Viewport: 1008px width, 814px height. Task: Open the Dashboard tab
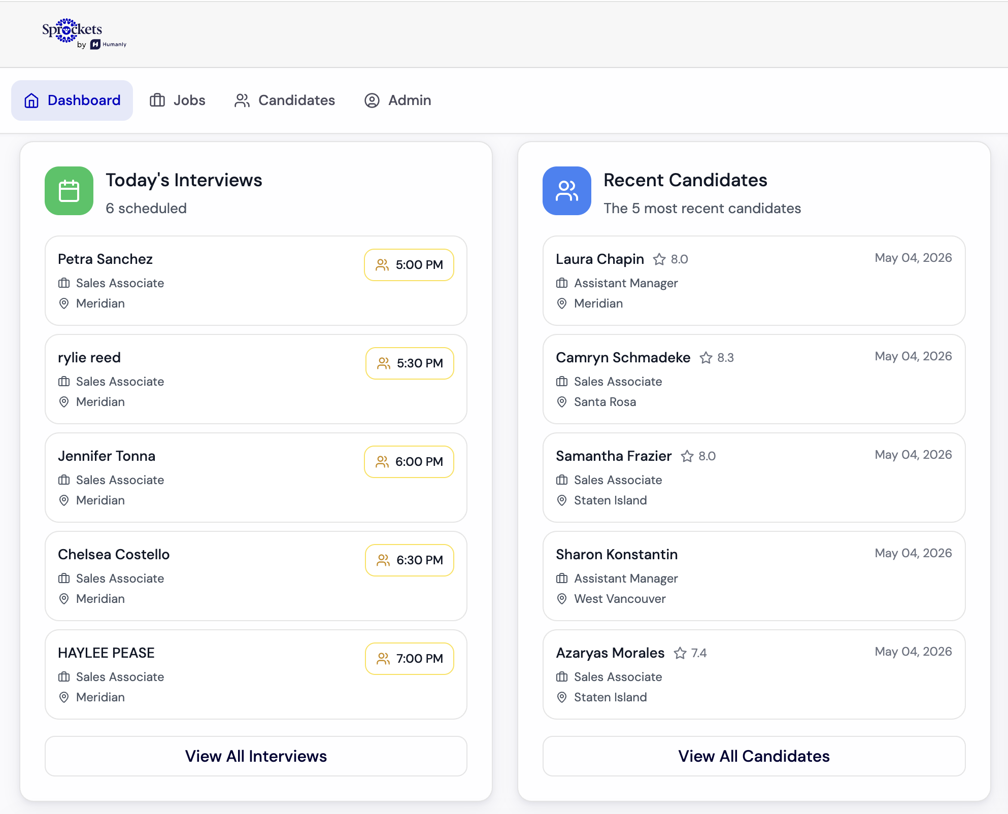pyautogui.click(x=72, y=100)
